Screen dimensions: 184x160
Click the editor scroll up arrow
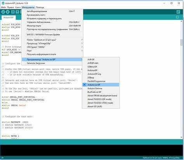pyautogui.click(x=181, y=21)
